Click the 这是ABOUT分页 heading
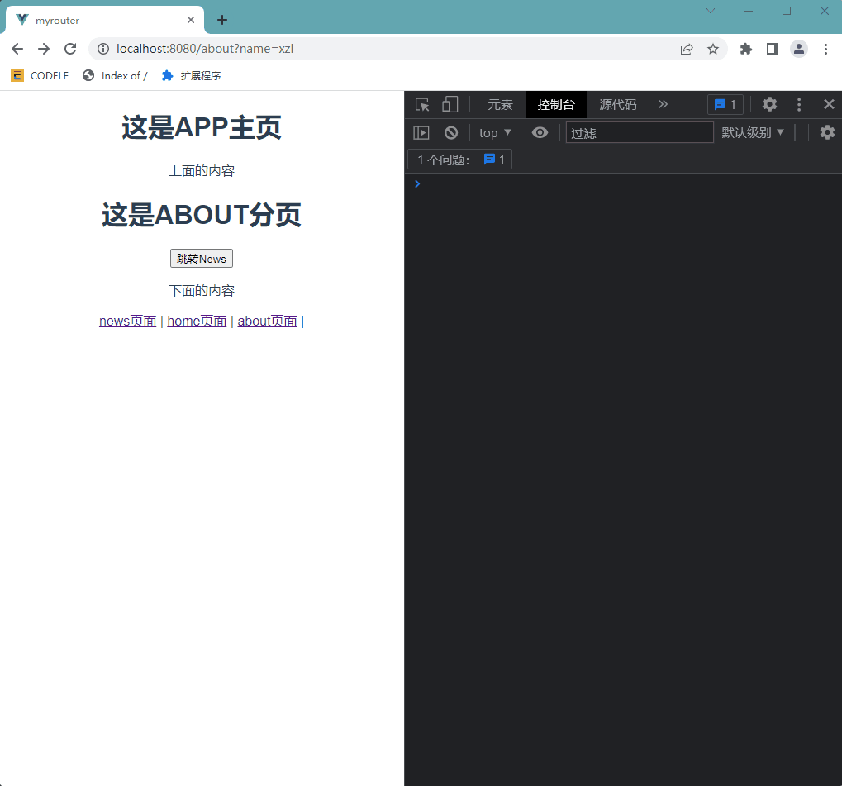The image size is (842, 786). pos(202,215)
